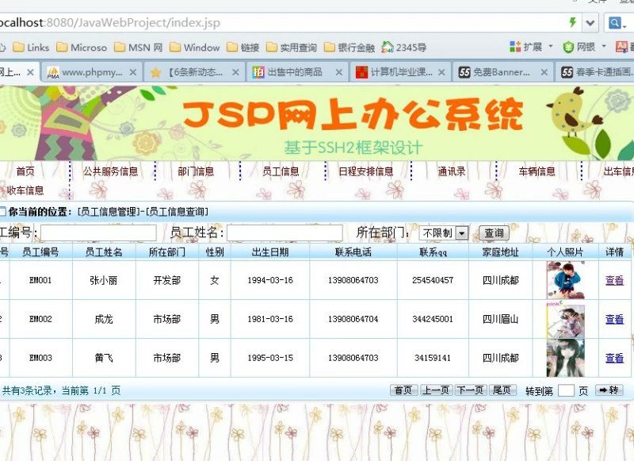The width and height of the screenshot is (634, 461).
Task: Click 查看 link for EM001
Action: point(614,280)
